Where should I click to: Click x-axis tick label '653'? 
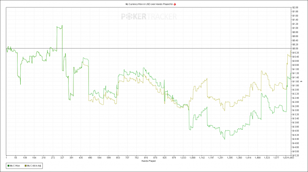118,157
